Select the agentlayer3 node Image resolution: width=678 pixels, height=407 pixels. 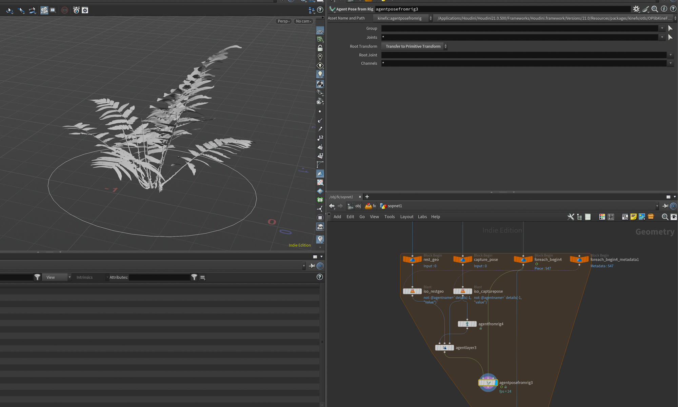[x=444, y=348]
